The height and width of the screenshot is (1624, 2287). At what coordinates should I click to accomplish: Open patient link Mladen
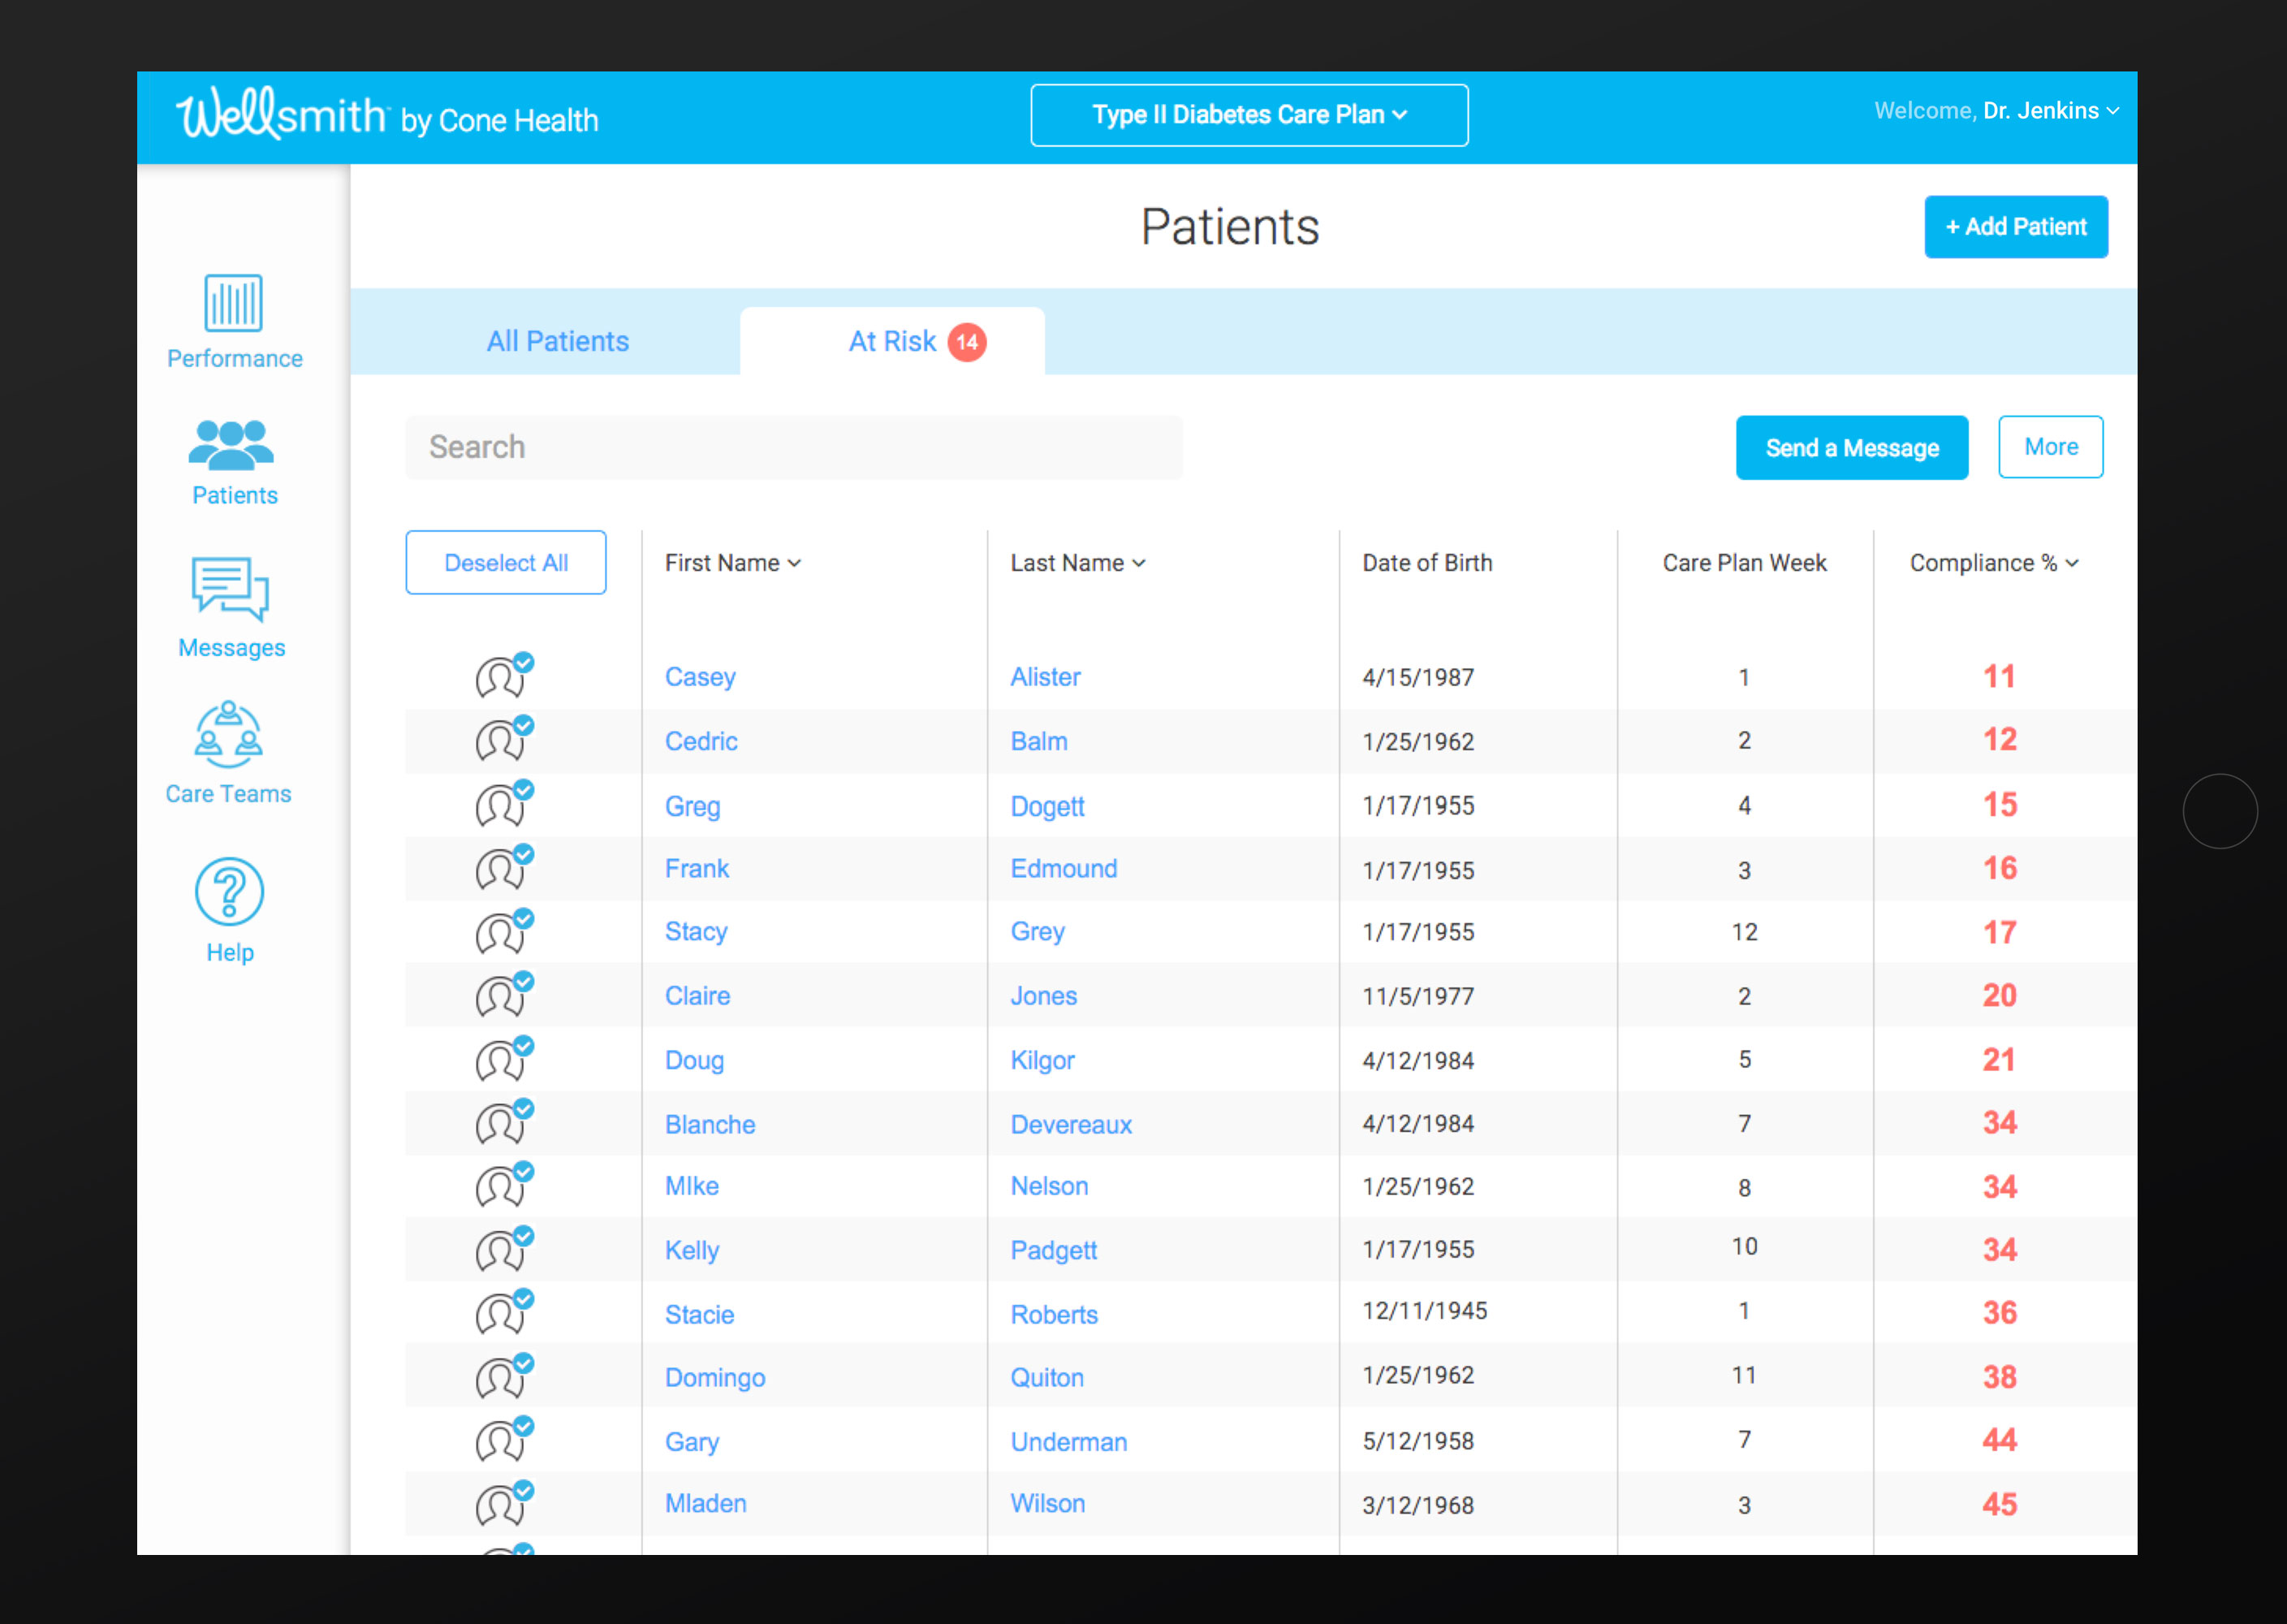coord(705,1503)
